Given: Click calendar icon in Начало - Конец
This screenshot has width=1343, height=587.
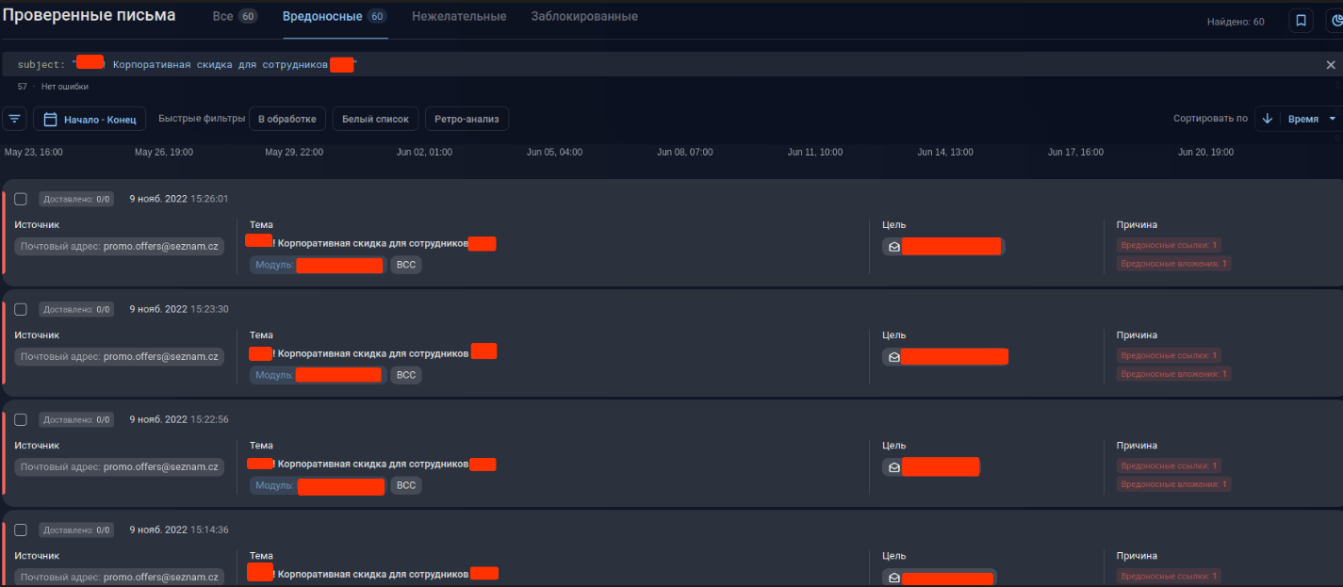Looking at the screenshot, I should click(x=49, y=120).
